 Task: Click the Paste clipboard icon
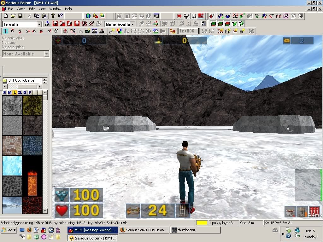pos(44,16)
